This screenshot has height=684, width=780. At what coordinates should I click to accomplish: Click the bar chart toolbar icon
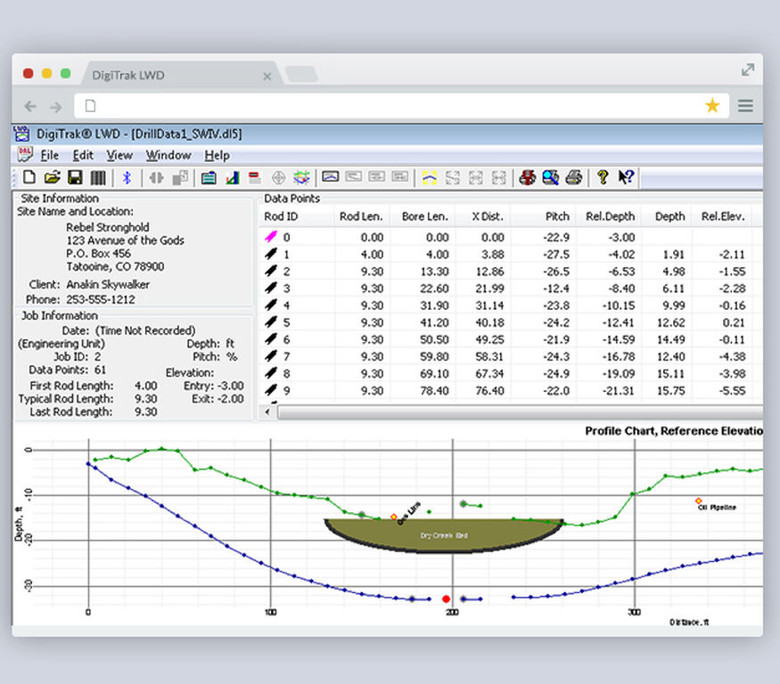click(x=232, y=177)
